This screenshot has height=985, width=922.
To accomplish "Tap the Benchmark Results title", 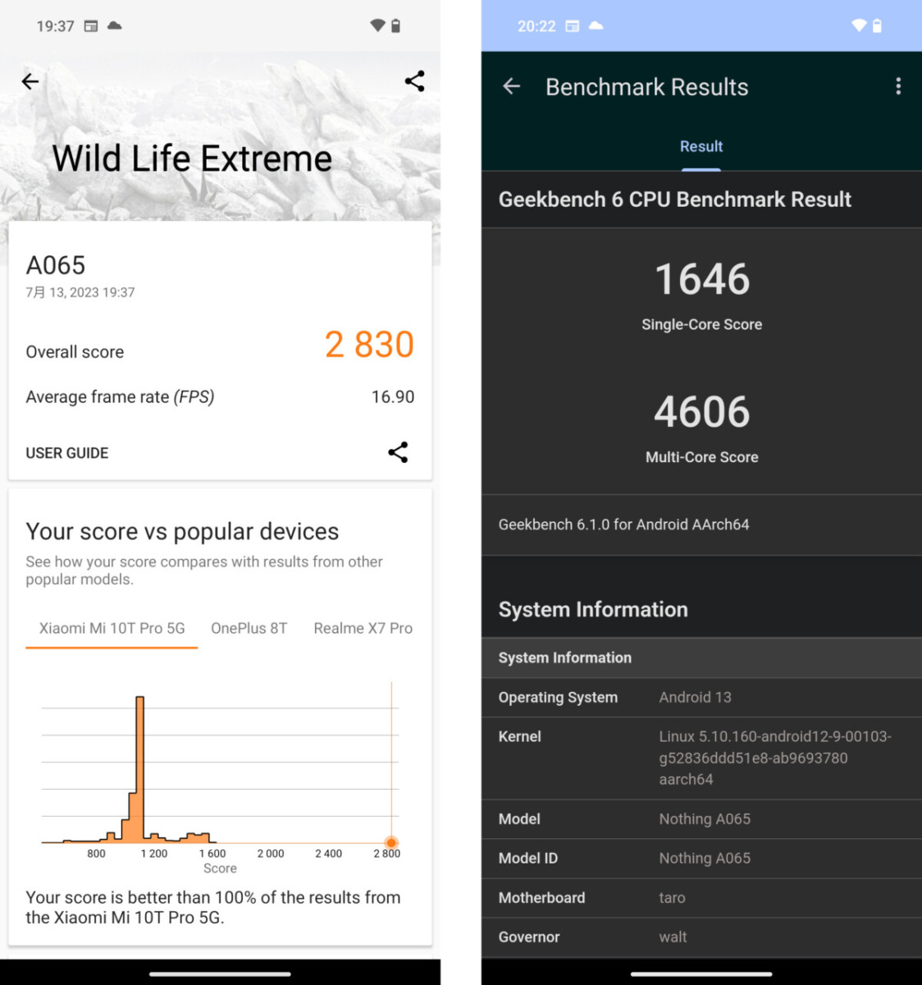I will click(x=647, y=87).
